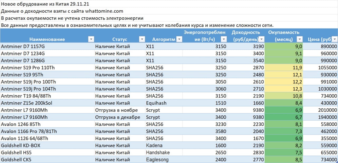Select power cell '3580' for Avalon 1166 Pro
The height and width of the screenshot is (163, 338).
tap(205, 131)
